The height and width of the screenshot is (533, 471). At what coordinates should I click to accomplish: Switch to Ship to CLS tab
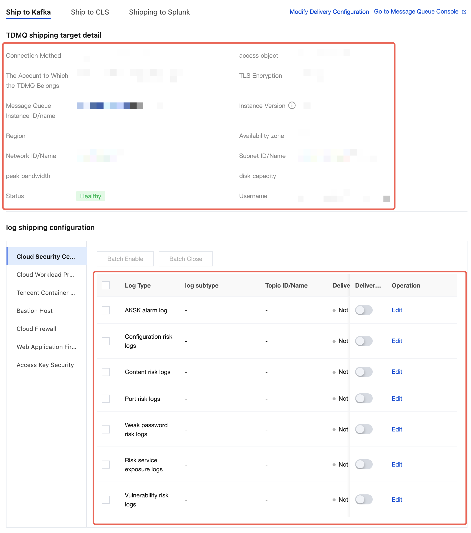click(90, 12)
